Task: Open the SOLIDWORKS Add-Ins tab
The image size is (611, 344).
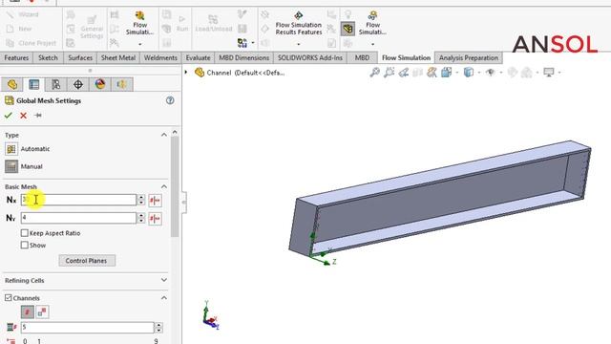Action: tap(310, 57)
